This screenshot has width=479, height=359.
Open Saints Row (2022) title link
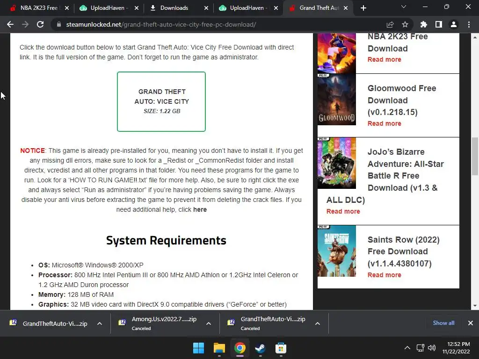(404, 251)
